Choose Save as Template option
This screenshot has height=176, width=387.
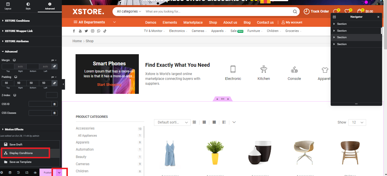point(30,162)
